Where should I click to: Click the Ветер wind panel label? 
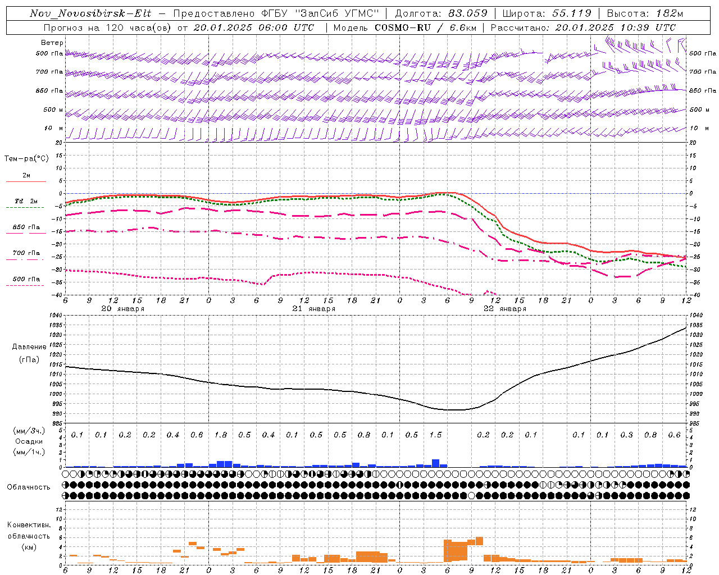(x=52, y=43)
